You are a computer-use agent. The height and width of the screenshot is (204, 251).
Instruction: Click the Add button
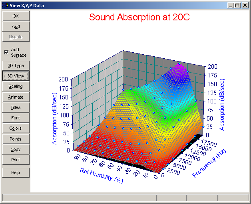coord(16,26)
